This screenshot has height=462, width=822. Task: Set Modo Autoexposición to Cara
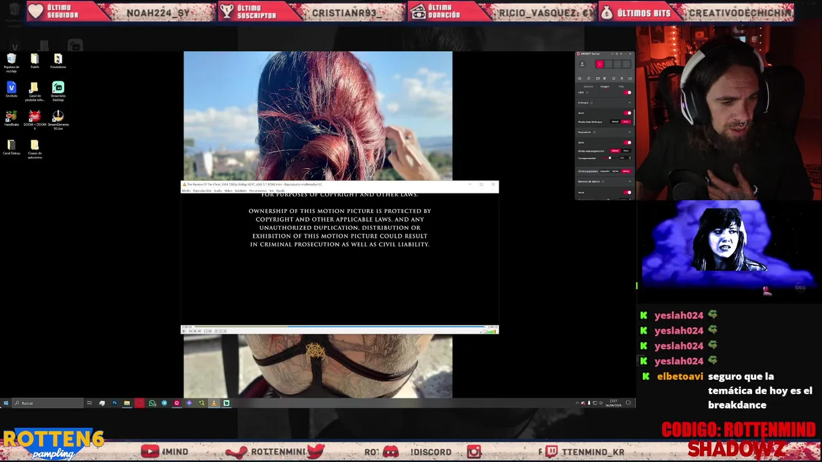coord(626,151)
